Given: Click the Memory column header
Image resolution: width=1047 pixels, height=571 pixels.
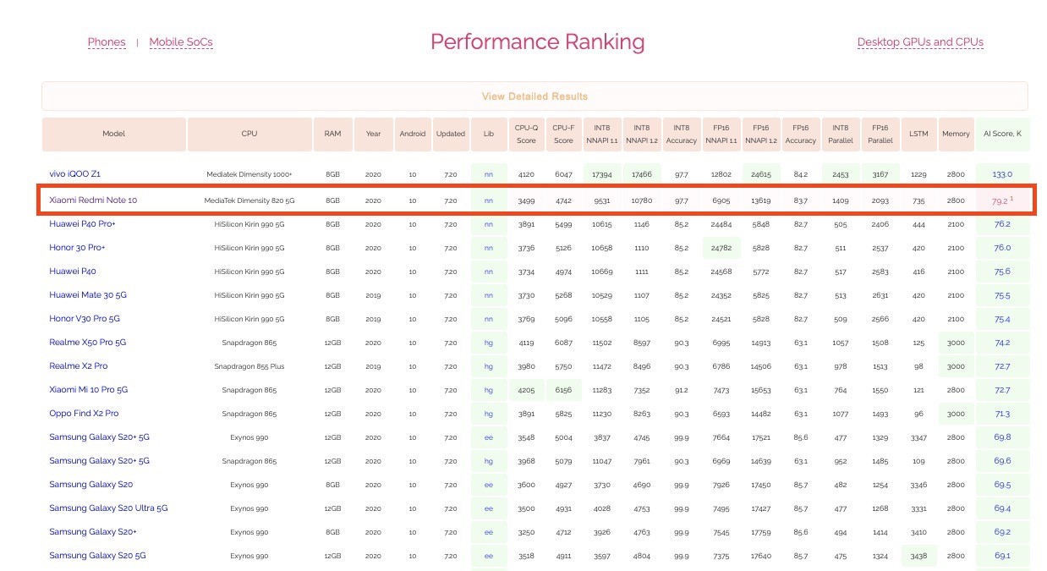Looking at the screenshot, I should (956, 134).
